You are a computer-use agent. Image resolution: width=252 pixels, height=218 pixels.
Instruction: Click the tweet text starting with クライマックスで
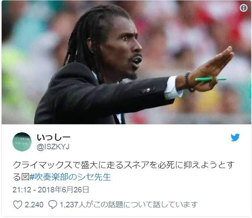[x=123, y=171]
